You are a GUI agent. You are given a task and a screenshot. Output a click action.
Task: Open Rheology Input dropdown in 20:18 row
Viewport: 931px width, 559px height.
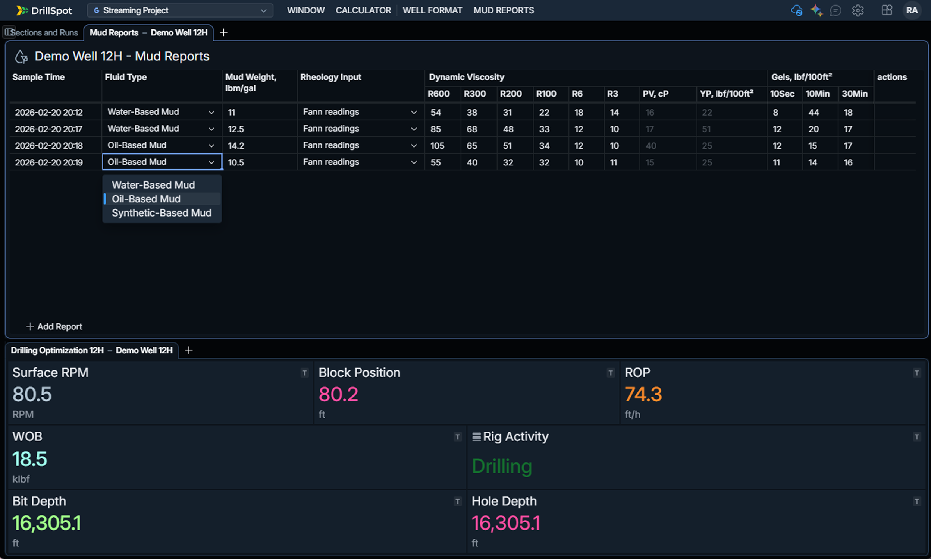click(x=414, y=146)
